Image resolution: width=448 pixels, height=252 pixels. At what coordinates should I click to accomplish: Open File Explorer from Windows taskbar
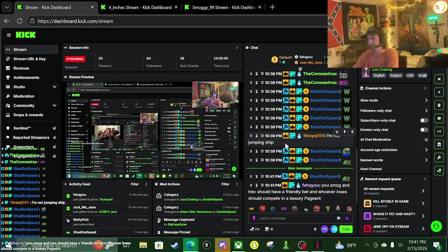pos(143,245)
